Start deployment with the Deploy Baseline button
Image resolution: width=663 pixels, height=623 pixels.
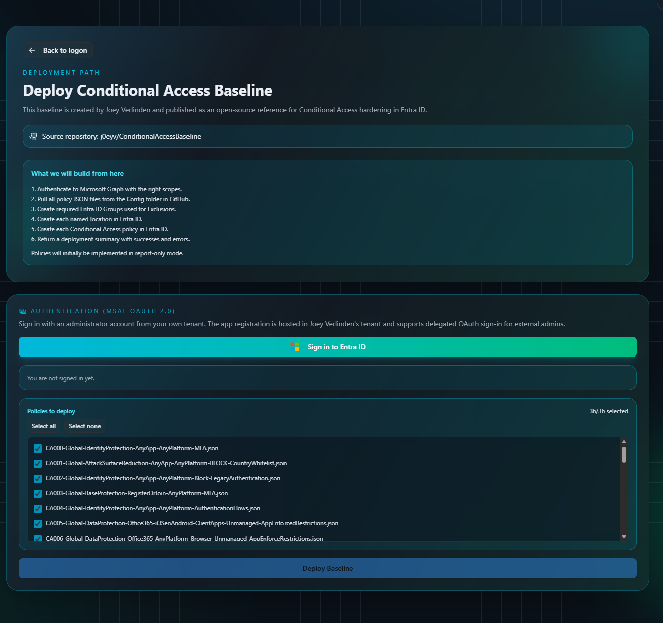pos(328,568)
